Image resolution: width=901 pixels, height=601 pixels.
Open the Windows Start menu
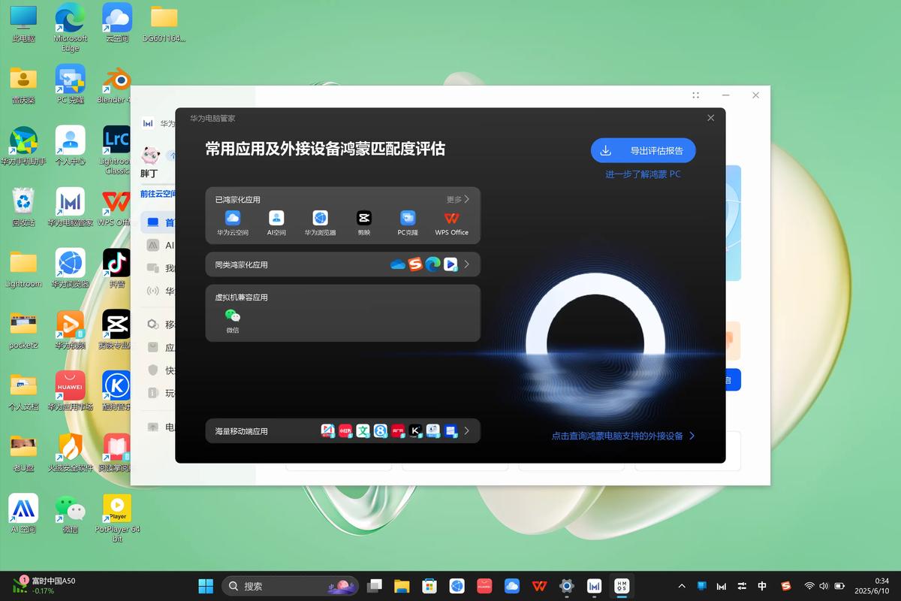(205, 585)
